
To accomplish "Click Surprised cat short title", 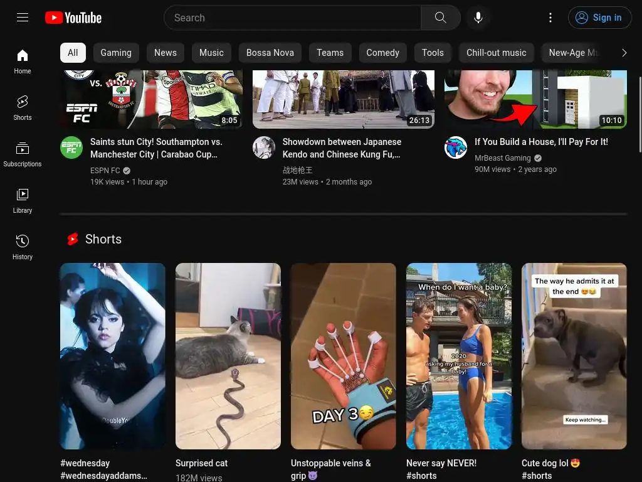I will tap(201, 463).
